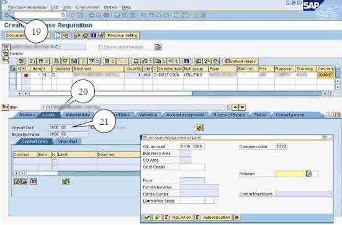Click the Rpt. AA on button
342x225 pixels.
click(179, 217)
